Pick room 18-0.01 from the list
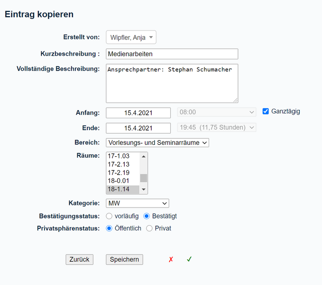This screenshot has height=285, width=322. click(x=122, y=181)
